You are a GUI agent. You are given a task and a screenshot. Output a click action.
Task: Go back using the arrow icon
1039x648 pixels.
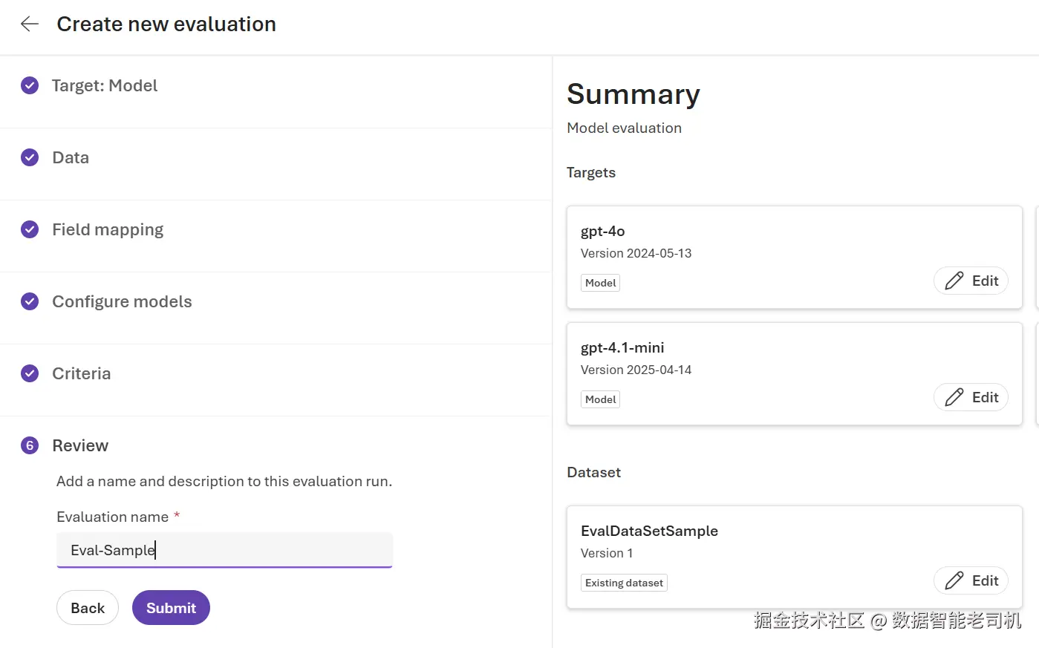point(30,24)
